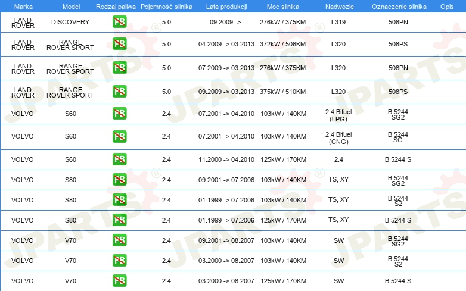466x291 pixels.
Task: Click 'B 5244 SG2' in the S80 row
Action: [398, 181]
